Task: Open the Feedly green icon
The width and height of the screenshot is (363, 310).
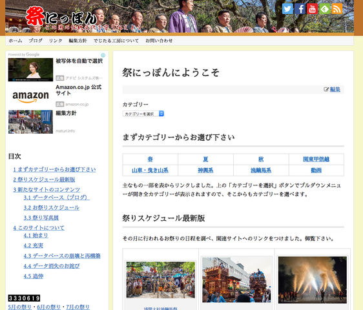Action: point(325,9)
